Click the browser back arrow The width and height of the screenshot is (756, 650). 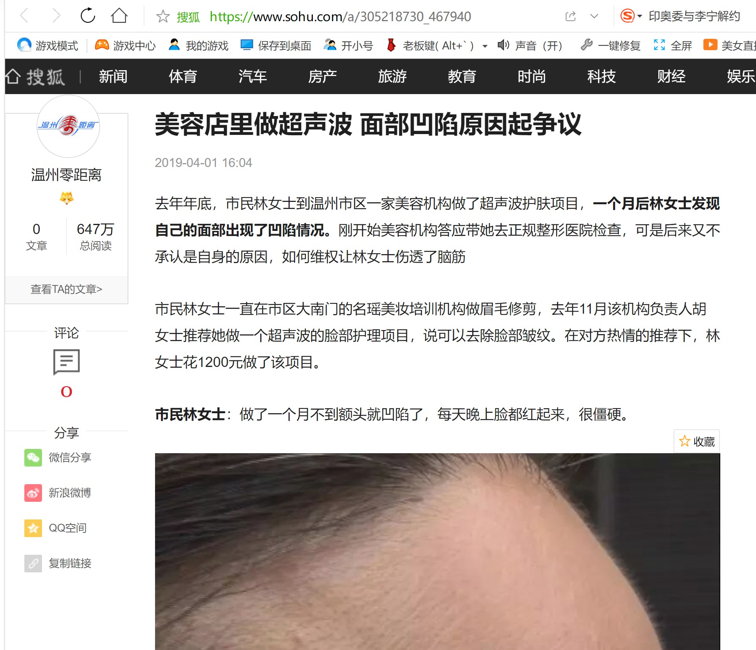24,16
